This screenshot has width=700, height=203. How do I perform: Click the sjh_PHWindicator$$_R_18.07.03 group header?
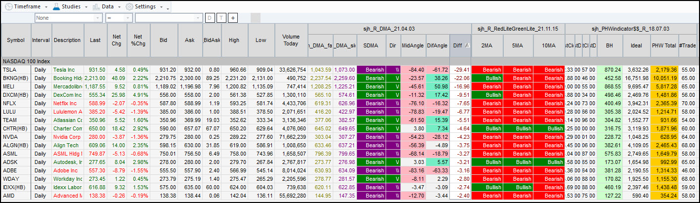631,29
